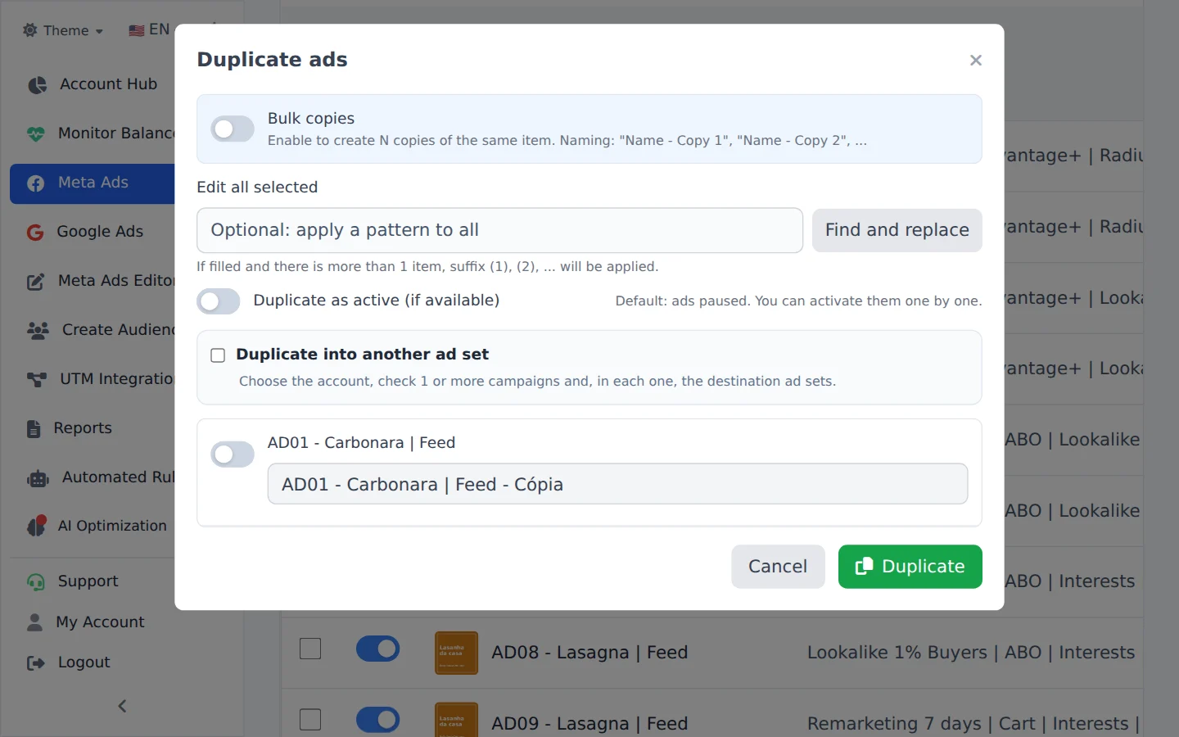Enable the Bulk copies toggle

(x=233, y=129)
